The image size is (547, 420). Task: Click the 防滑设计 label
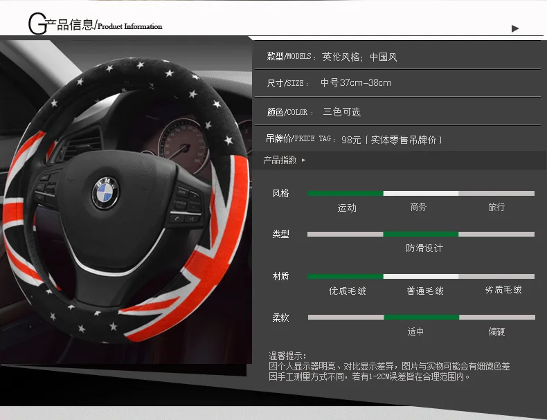coord(424,248)
